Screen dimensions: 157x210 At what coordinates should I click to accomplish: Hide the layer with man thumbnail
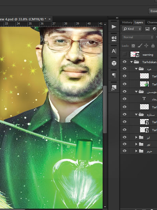pos(124,84)
